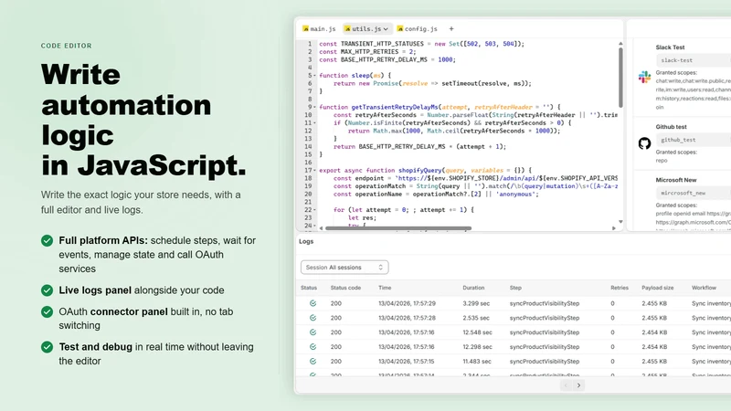Click the Logs panel heading

[x=306, y=241]
